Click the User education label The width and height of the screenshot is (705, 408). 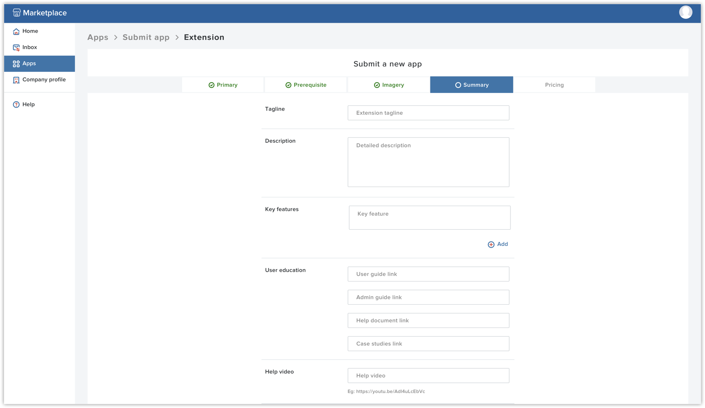click(x=285, y=270)
